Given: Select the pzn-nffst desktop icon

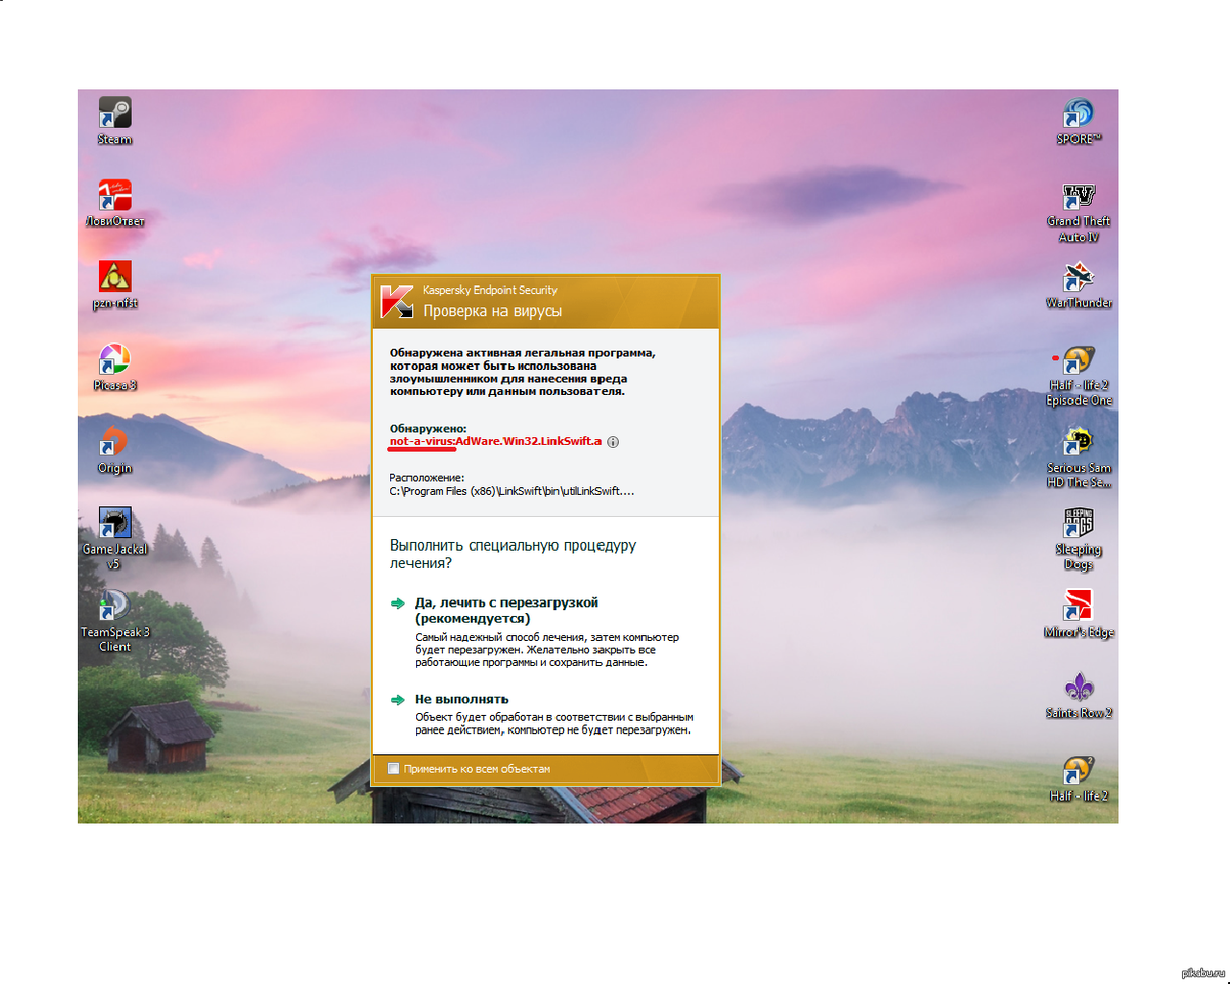Looking at the screenshot, I should coord(114,284).
